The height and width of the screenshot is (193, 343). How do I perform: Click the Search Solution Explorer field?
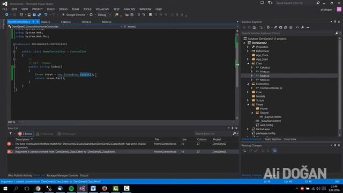(288, 33)
